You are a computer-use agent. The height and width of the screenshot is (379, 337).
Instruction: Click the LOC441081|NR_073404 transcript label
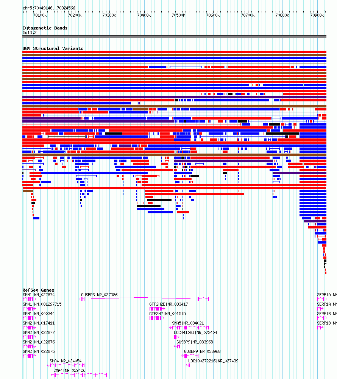pos(195,332)
